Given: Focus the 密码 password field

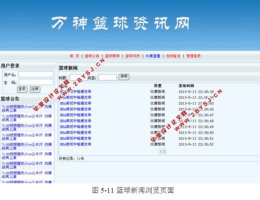Looking at the screenshot, I should tap(36, 82).
